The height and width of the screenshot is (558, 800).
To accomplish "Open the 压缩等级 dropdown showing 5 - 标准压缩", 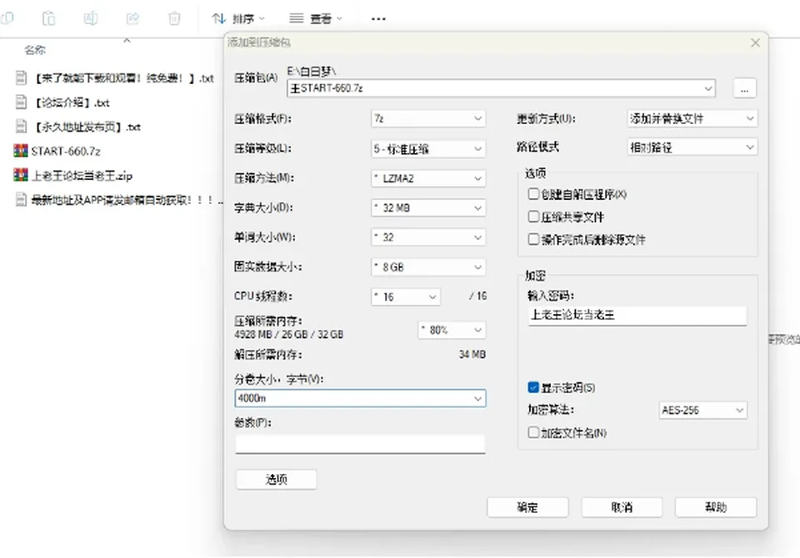I will click(428, 149).
